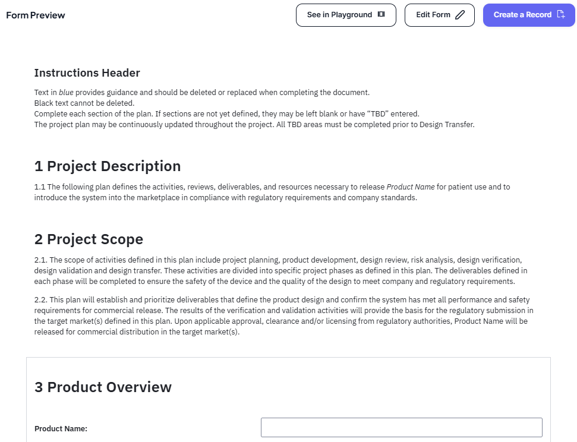577x442 pixels.
Task: Click the playground icon inside See in Playground
Action: 381,15
